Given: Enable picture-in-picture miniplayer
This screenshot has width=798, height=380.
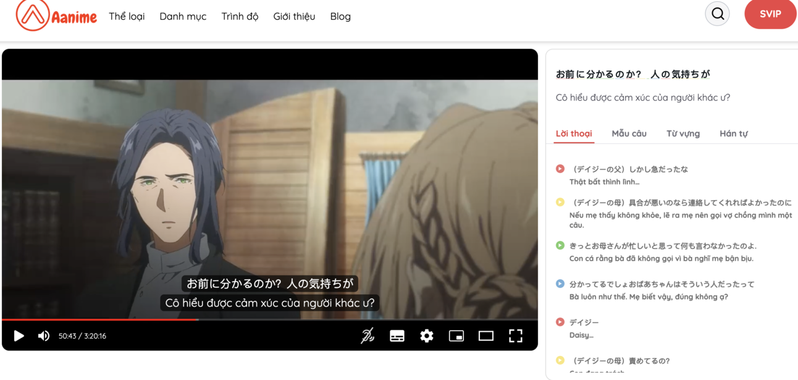Looking at the screenshot, I should (456, 336).
